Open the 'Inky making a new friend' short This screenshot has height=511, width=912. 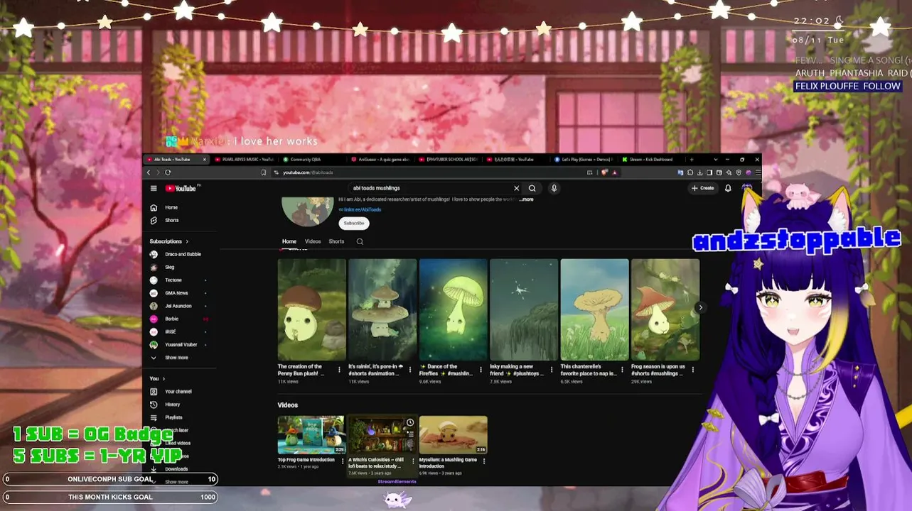pyautogui.click(x=524, y=309)
